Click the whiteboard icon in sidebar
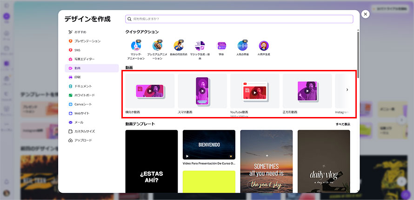The height and width of the screenshot is (200, 414). (70, 95)
